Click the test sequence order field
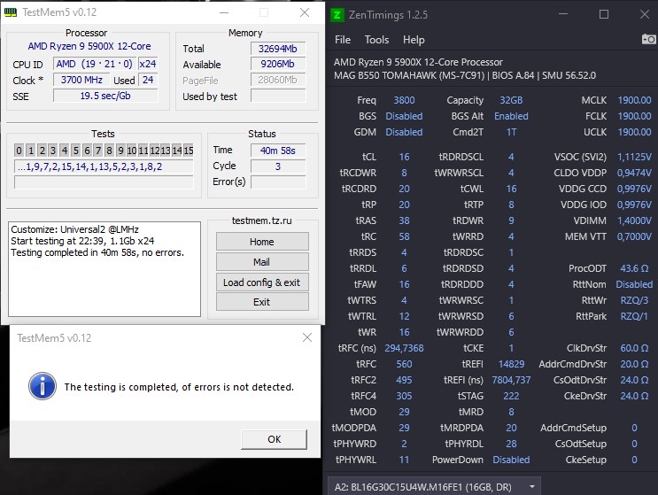This screenshot has height=495, width=658. pos(104,166)
